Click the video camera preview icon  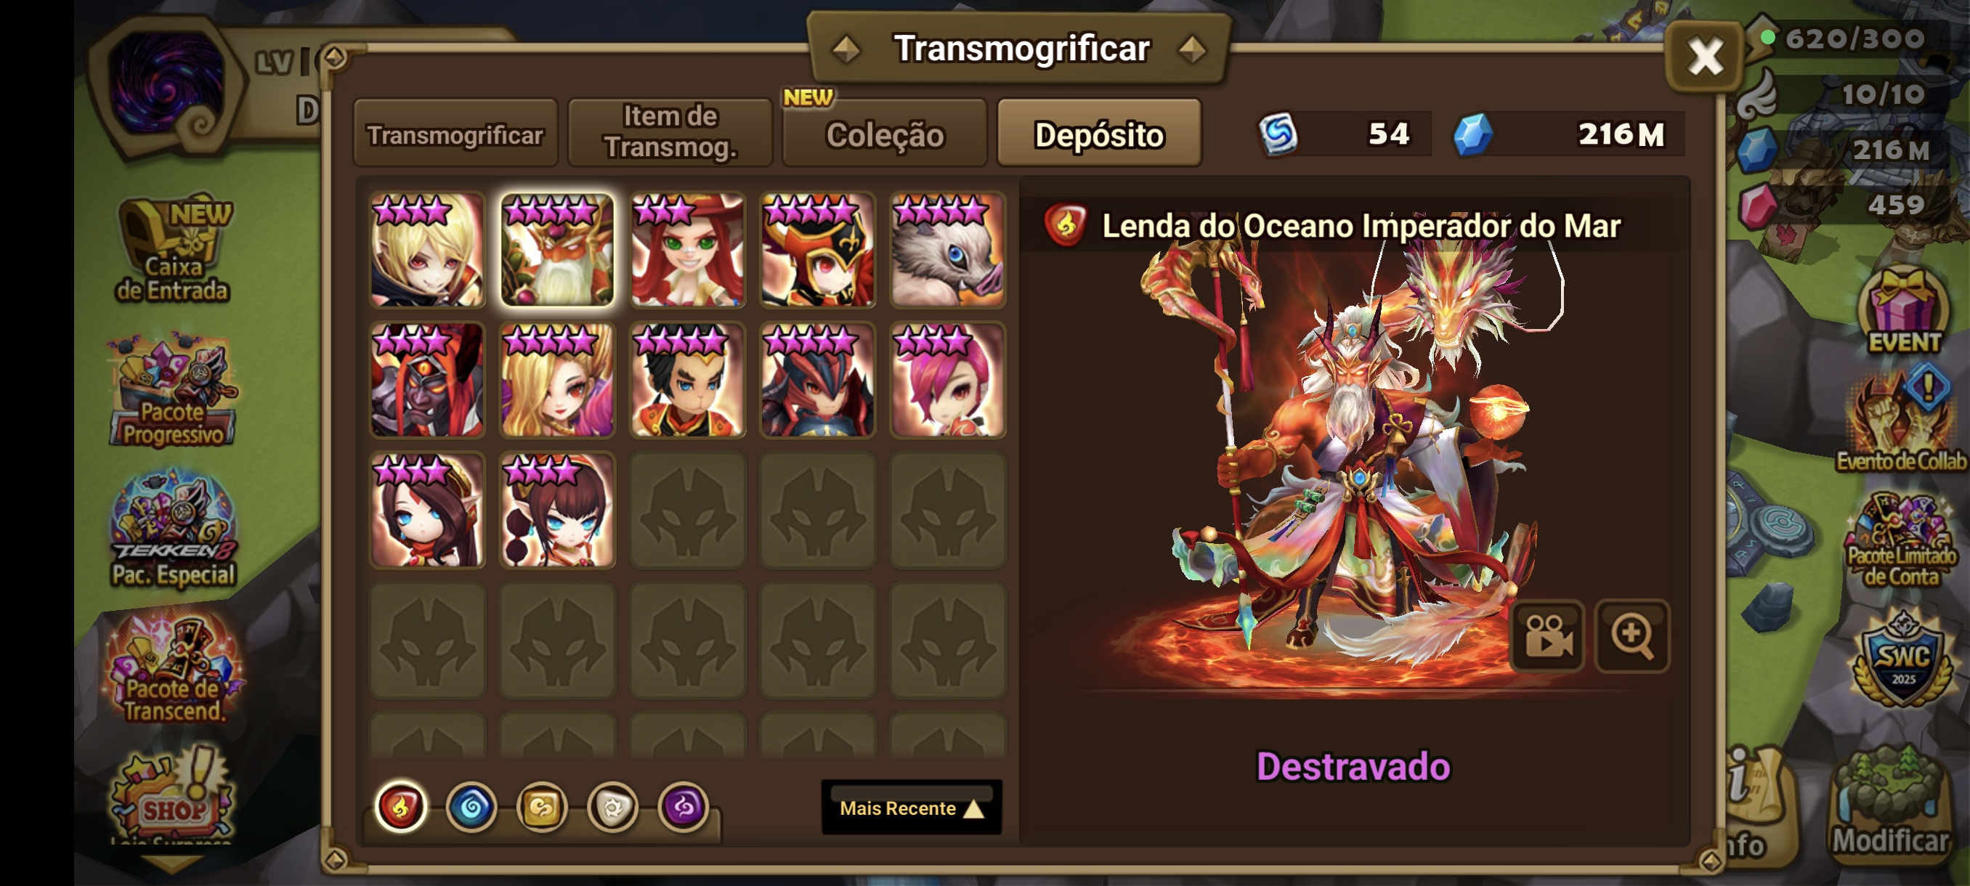(x=1548, y=635)
